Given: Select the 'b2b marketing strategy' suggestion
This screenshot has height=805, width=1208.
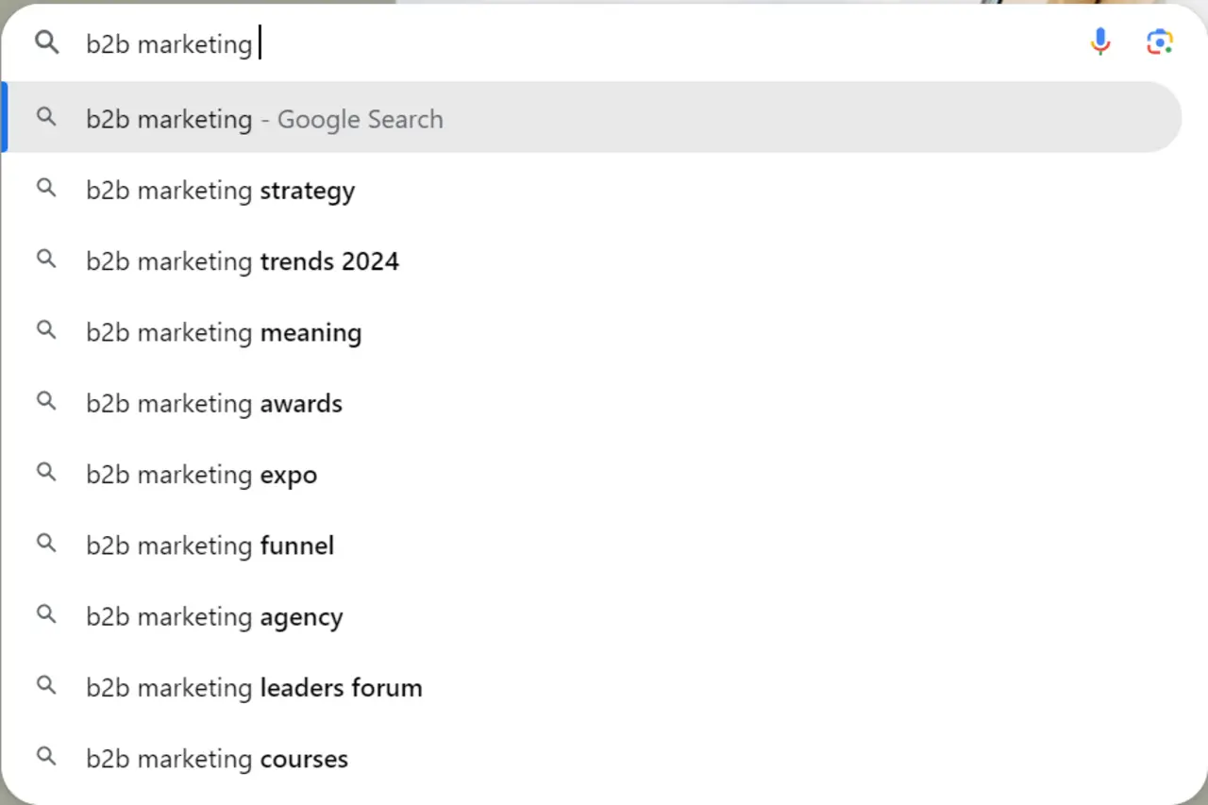Looking at the screenshot, I should pyautogui.click(x=220, y=190).
